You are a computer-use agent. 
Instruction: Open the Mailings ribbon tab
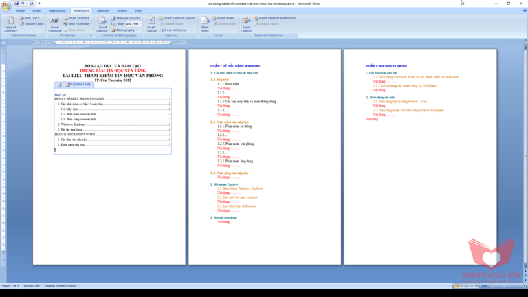[x=102, y=11]
